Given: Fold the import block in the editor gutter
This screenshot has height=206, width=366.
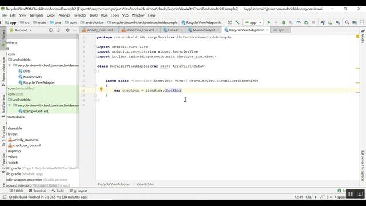Looking at the screenshot, I should coord(96,47).
